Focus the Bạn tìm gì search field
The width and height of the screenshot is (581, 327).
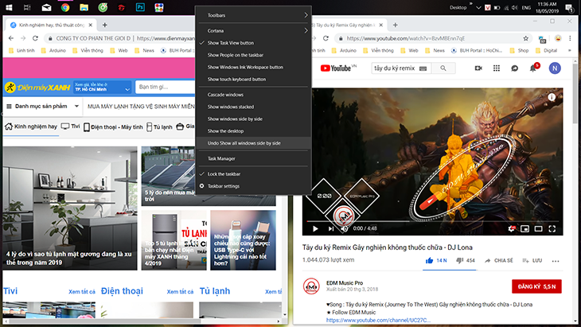[166, 87]
